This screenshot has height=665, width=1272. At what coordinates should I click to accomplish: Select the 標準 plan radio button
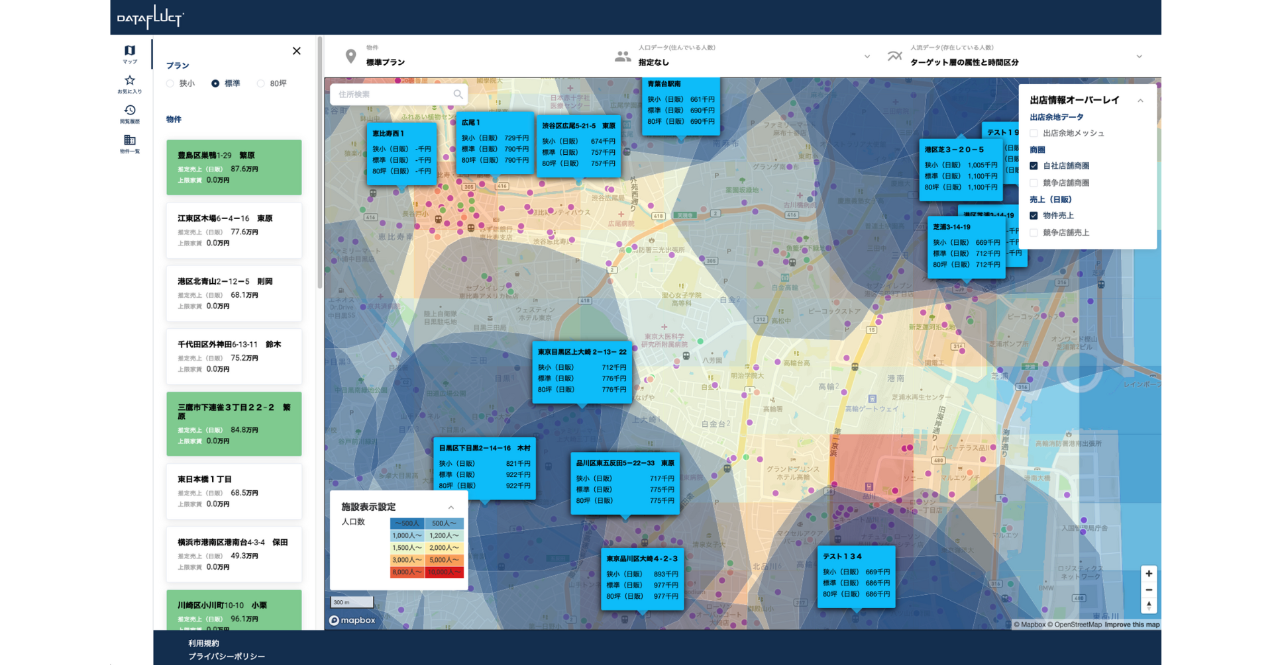point(215,83)
